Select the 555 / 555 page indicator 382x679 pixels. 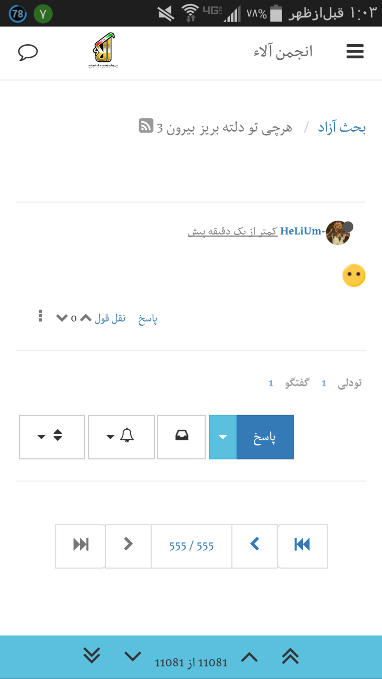(192, 546)
